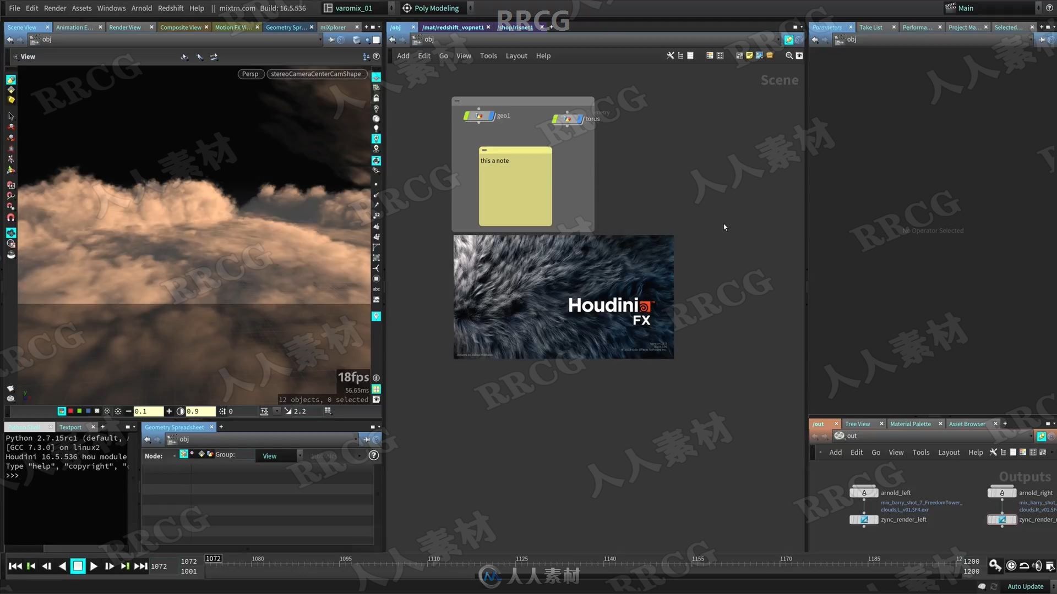
Task: Stop timeline playback
Action: [x=78, y=566]
